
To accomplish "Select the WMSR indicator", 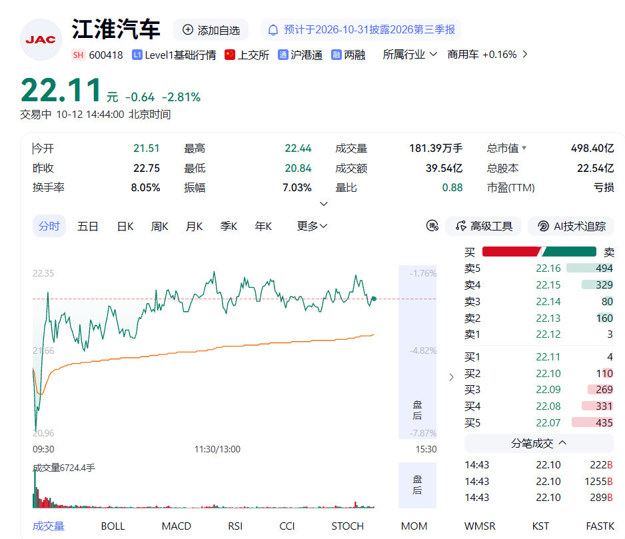I will [x=480, y=526].
